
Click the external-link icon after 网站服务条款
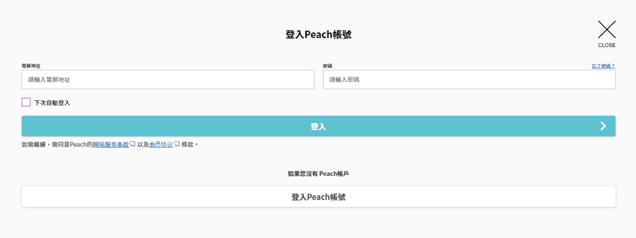(133, 144)
